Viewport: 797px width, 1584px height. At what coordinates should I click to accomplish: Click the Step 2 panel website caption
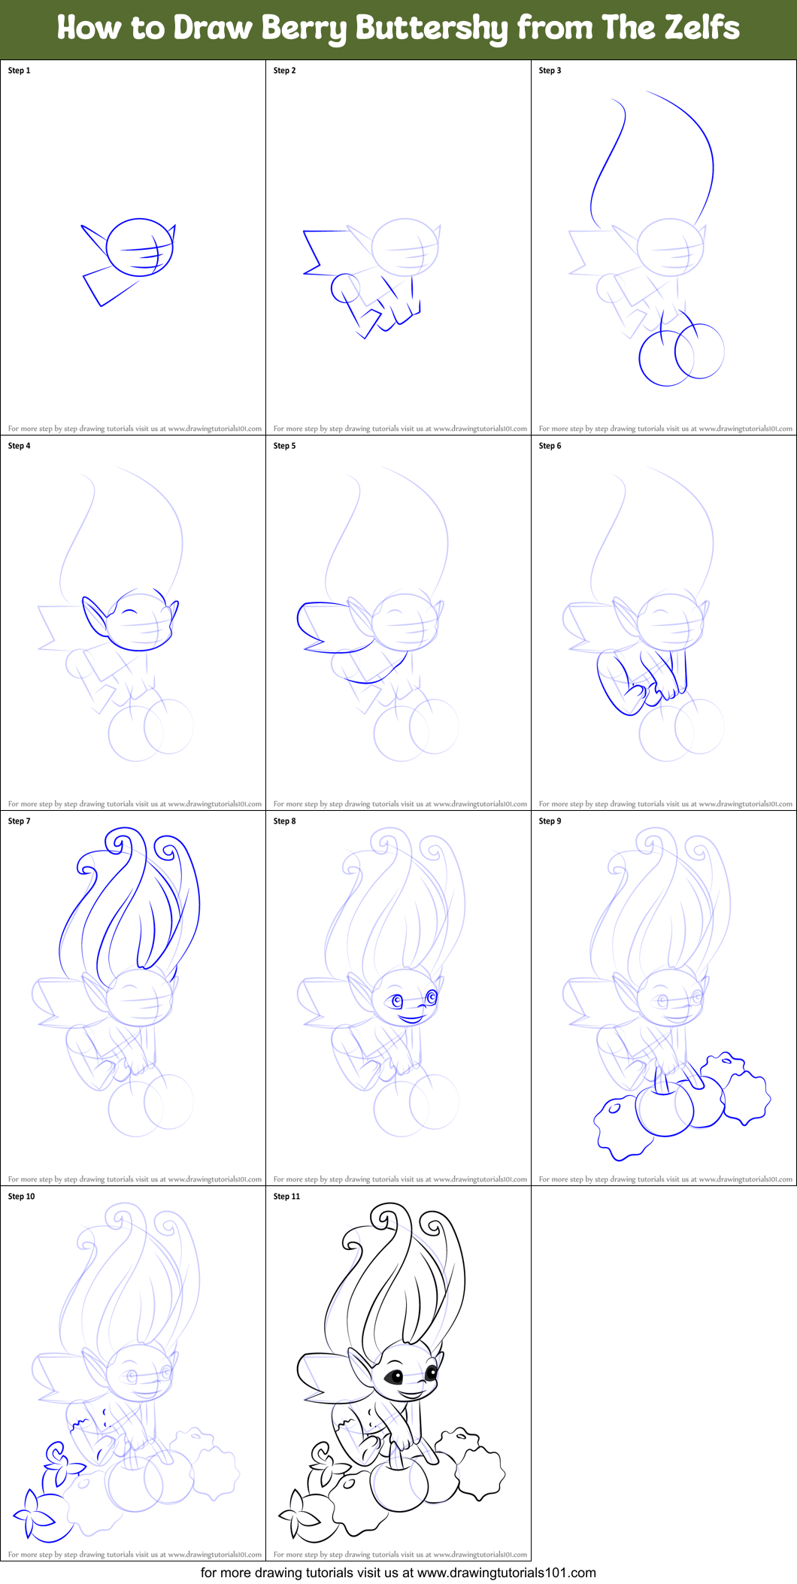pos(401,429)
